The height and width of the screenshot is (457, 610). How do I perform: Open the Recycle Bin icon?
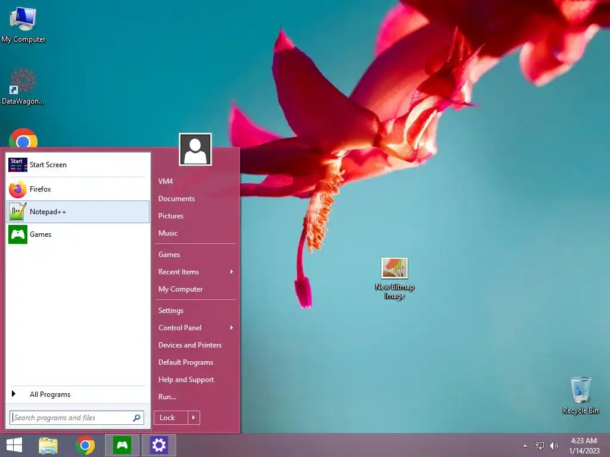(x=580, y=395)
